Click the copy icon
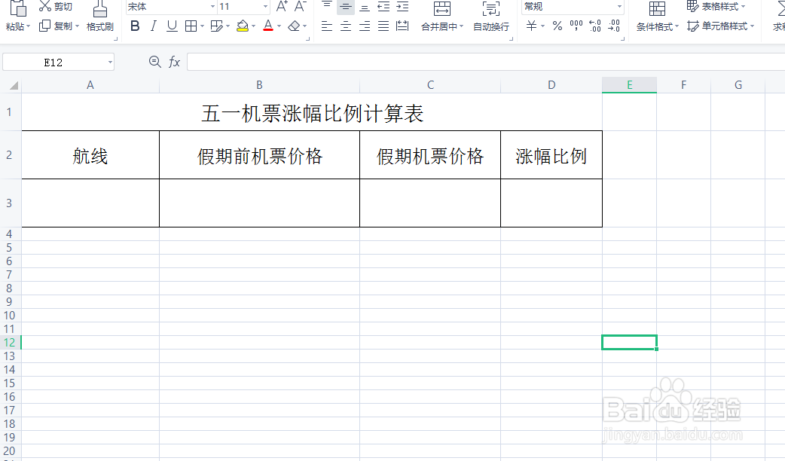The width and height of the screenshot is (785, 461). (x=45, y=26)
